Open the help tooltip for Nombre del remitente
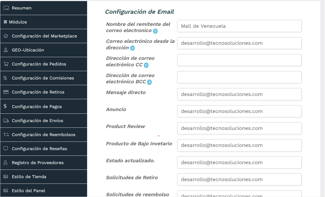 [x=155, y=32]
